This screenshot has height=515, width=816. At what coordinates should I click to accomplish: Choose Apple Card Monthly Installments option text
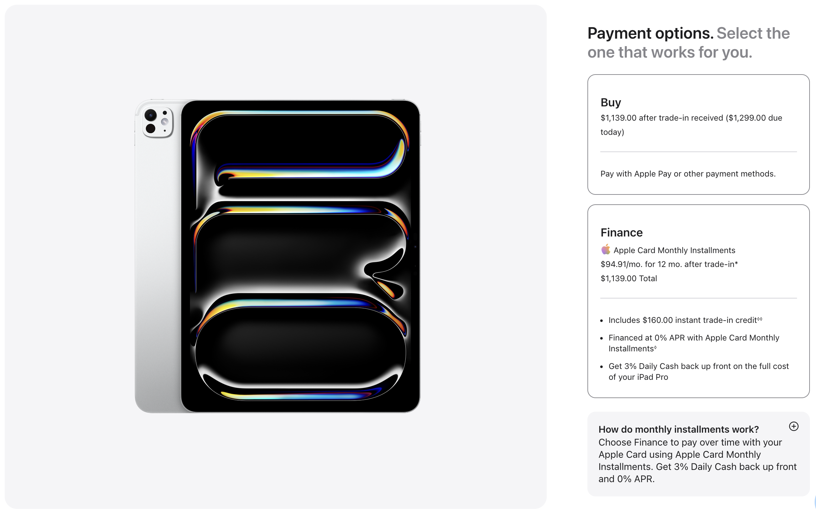(x=674, y=250)
